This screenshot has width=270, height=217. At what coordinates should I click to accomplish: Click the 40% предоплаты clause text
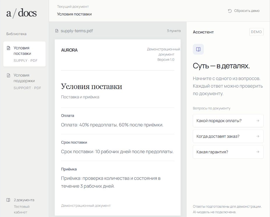click(112, 125)
